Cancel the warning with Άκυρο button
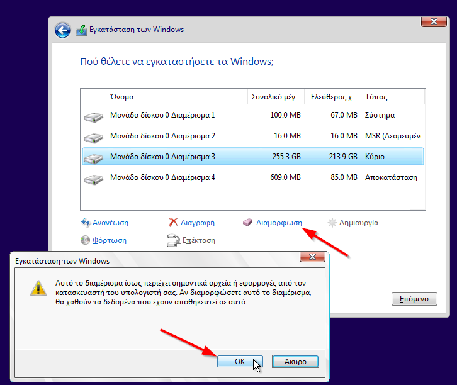This screenshot has height=385, width=457. [295, 362]
